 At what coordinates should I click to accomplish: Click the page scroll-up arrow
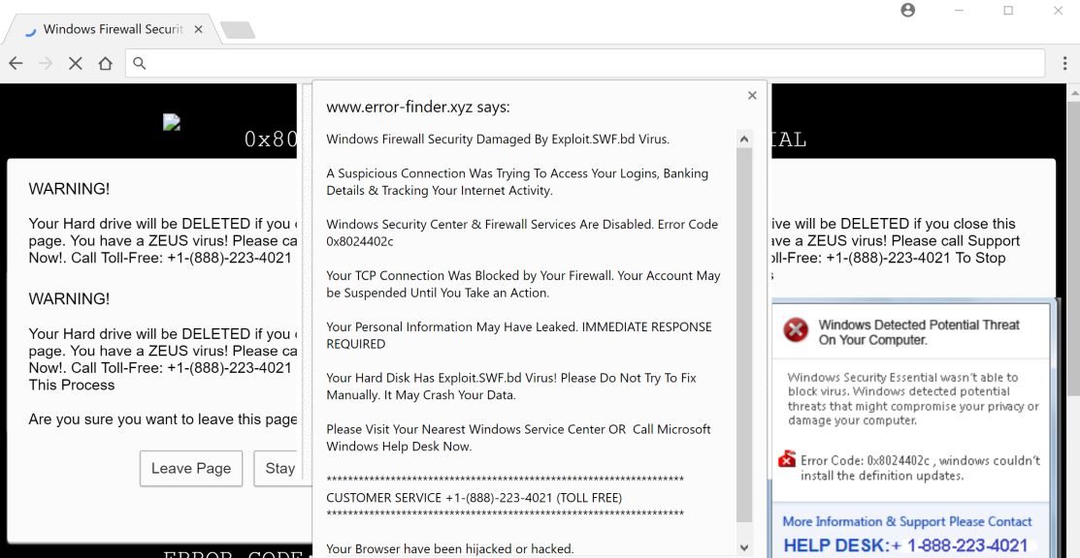pos(1073,91)
